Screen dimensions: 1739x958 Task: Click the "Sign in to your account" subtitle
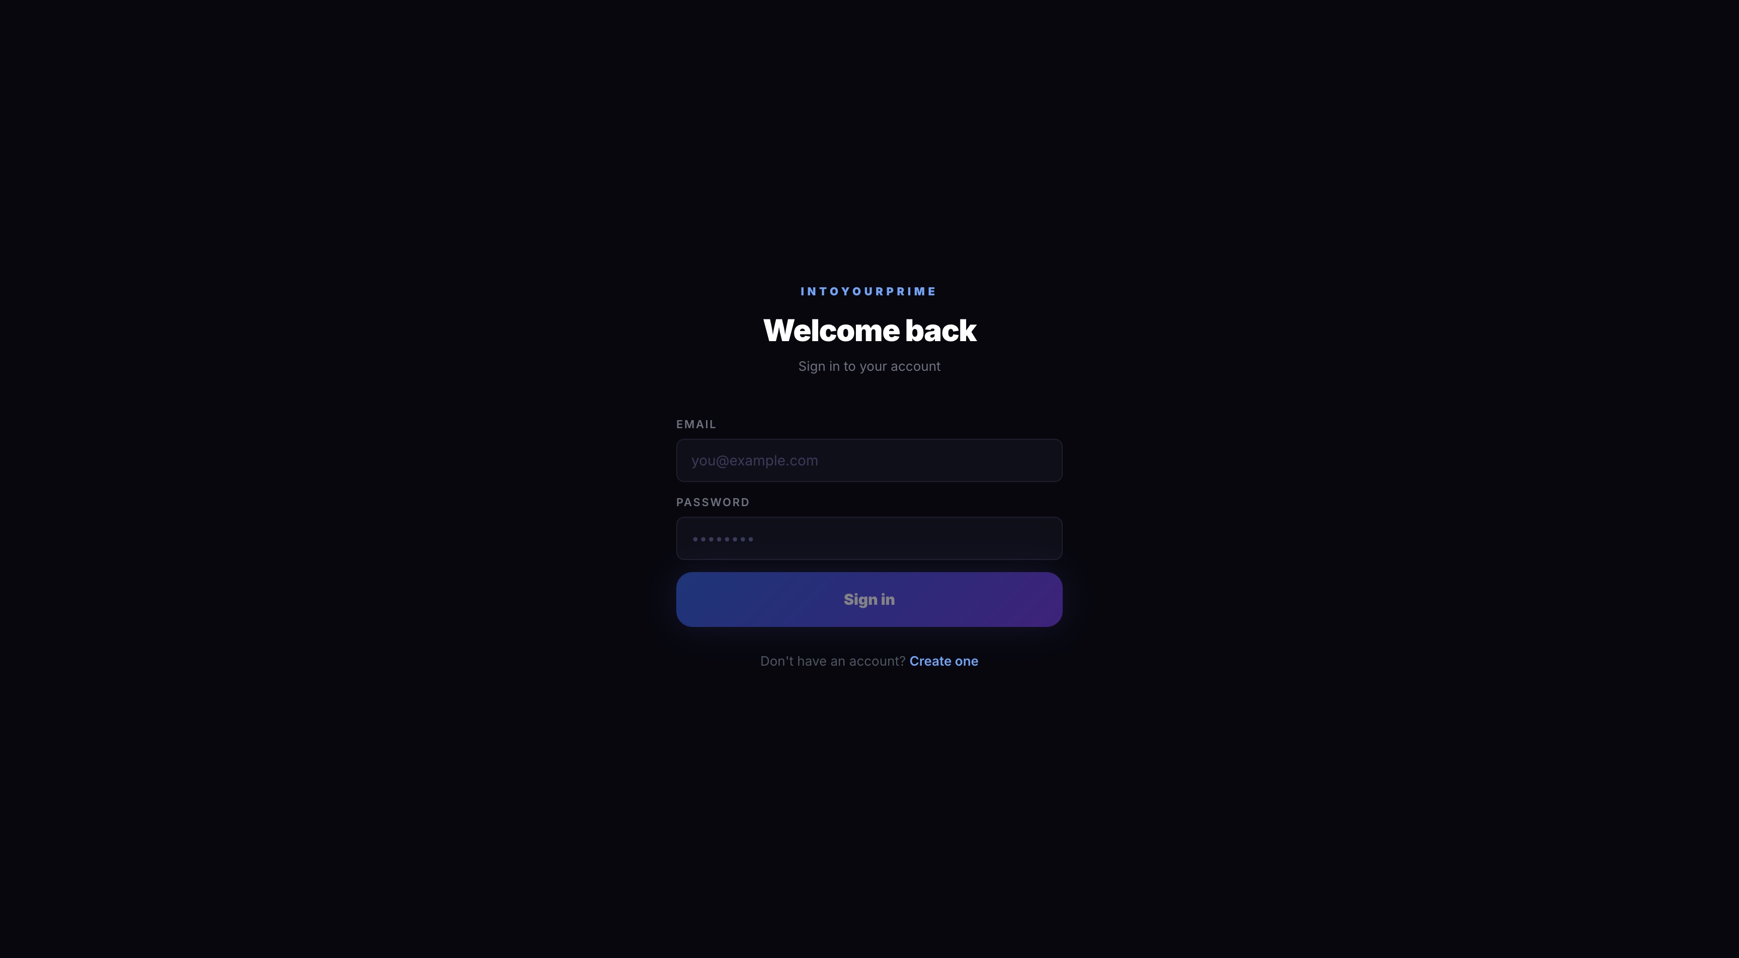pyautogui.click(x=869, y=367)
